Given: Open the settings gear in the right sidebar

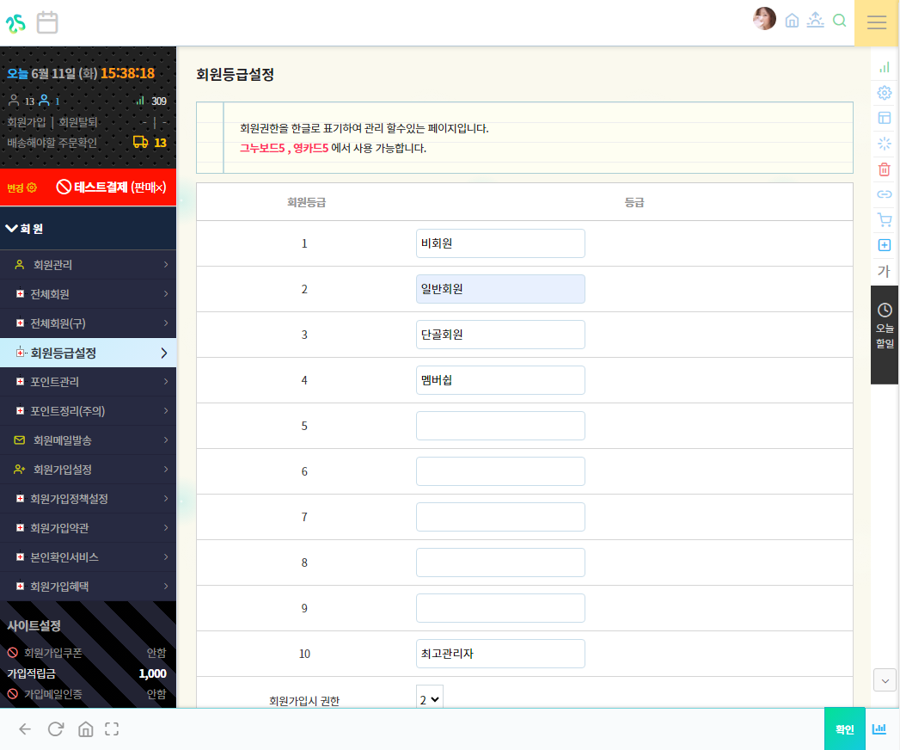Looking at the screenshot, I should [x=885, y=92].
